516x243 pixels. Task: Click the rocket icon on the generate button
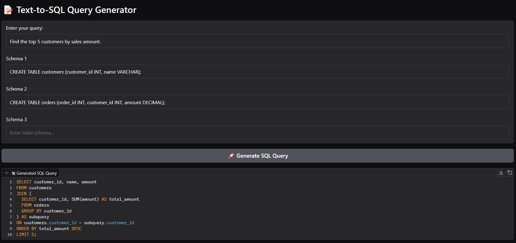231,156
